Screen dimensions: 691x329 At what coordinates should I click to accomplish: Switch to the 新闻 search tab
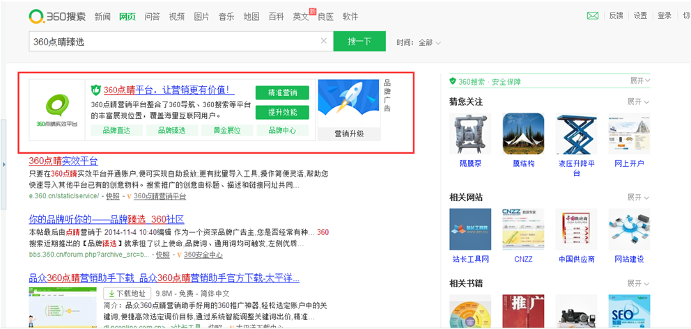coord(102,17)
